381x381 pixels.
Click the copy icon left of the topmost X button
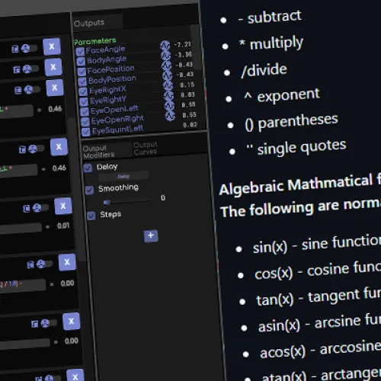[x=15, y=49]
